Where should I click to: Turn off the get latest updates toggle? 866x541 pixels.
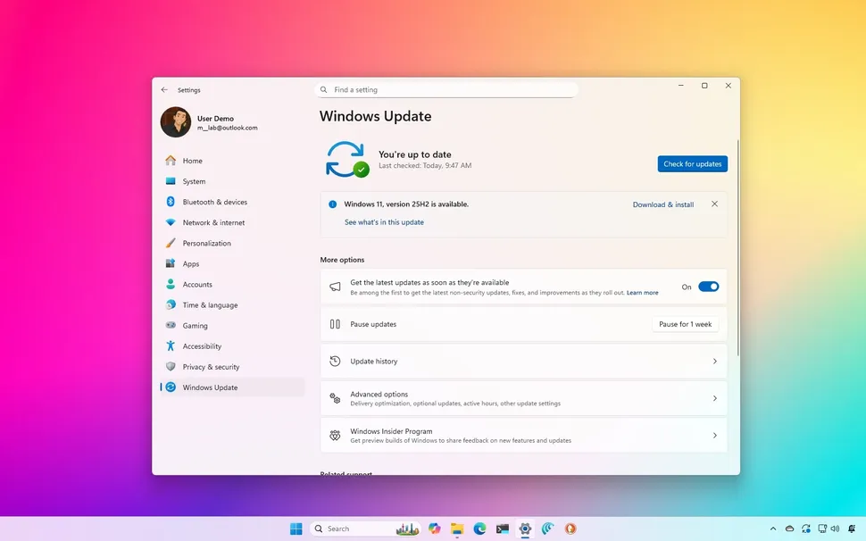point(709,287)
